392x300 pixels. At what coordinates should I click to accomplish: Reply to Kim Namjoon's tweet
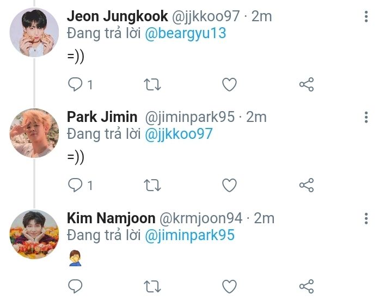[75, 286]
